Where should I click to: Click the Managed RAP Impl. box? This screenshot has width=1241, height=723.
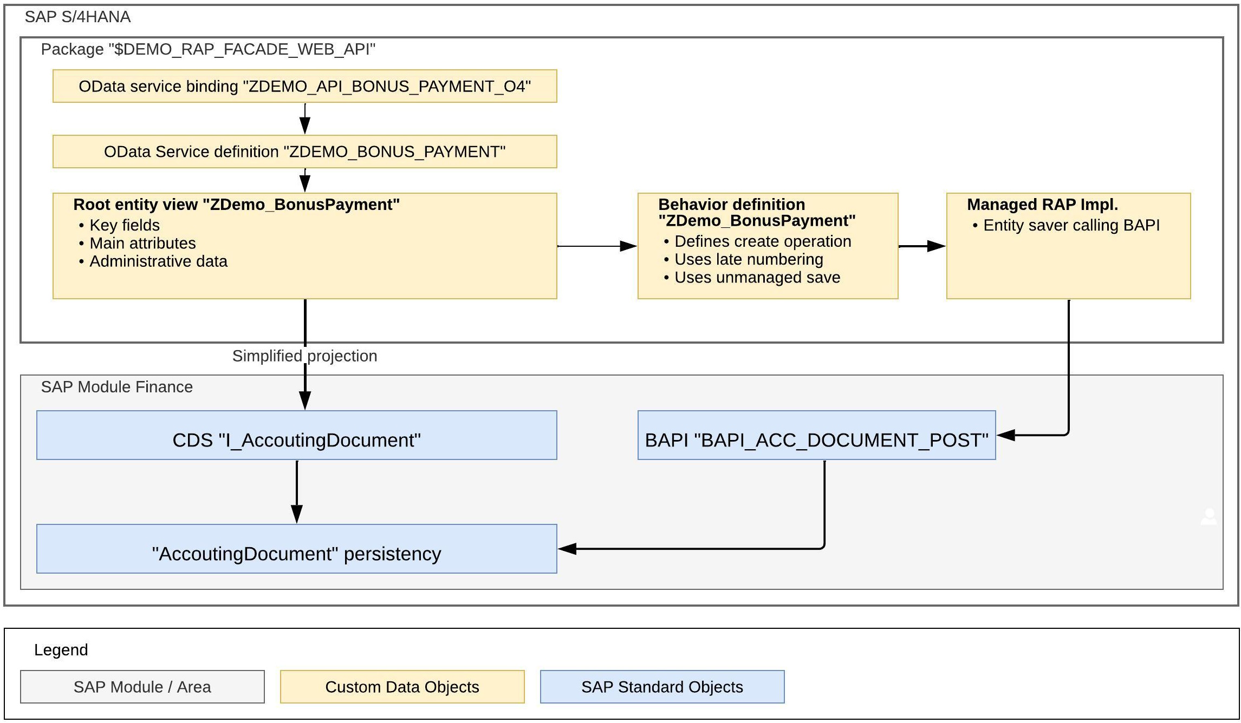[x=1068, y=246]
